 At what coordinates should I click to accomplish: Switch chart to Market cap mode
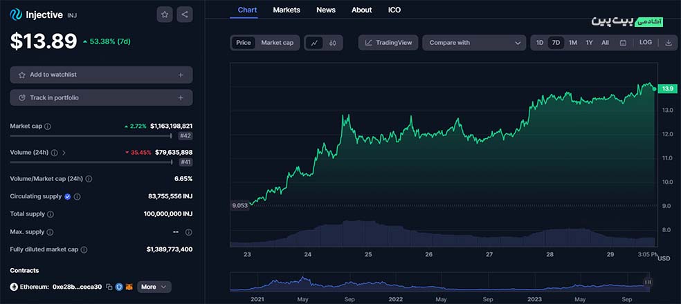[277, 43]
